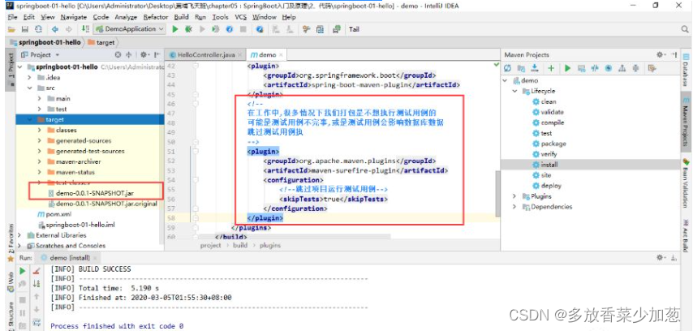
Task: Select the generated-sources folder
Action: tap(79, 140)
